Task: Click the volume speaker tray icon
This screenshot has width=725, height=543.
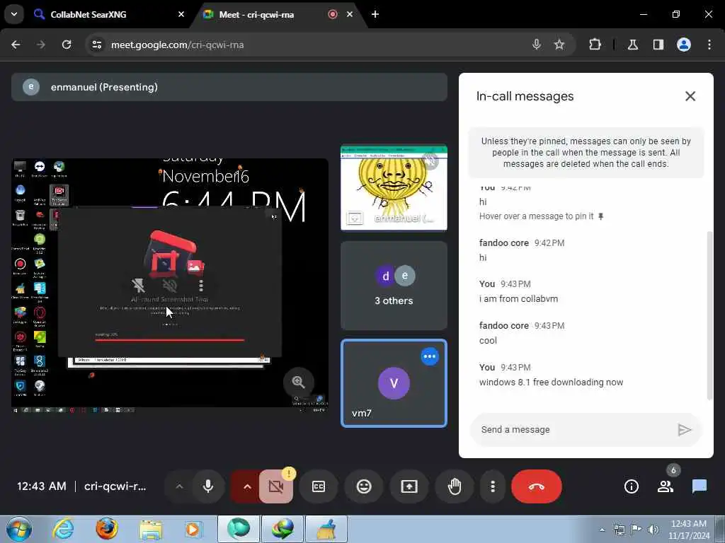Action: 653,530
